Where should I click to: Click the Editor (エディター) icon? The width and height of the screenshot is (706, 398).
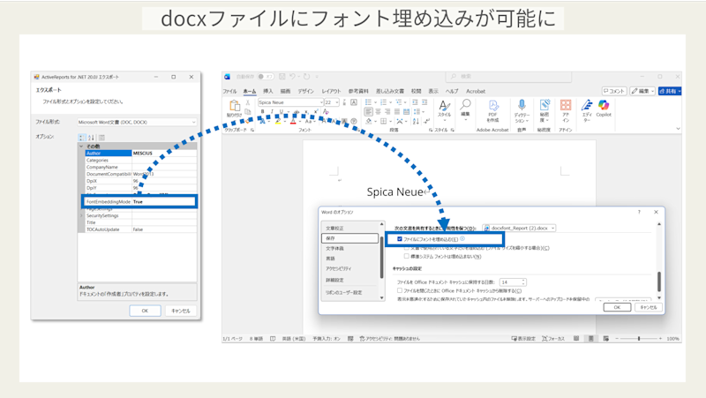point(587,105)
